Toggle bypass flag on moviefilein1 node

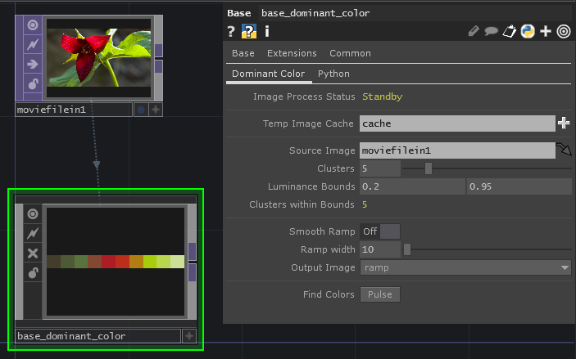click(33, 45)
